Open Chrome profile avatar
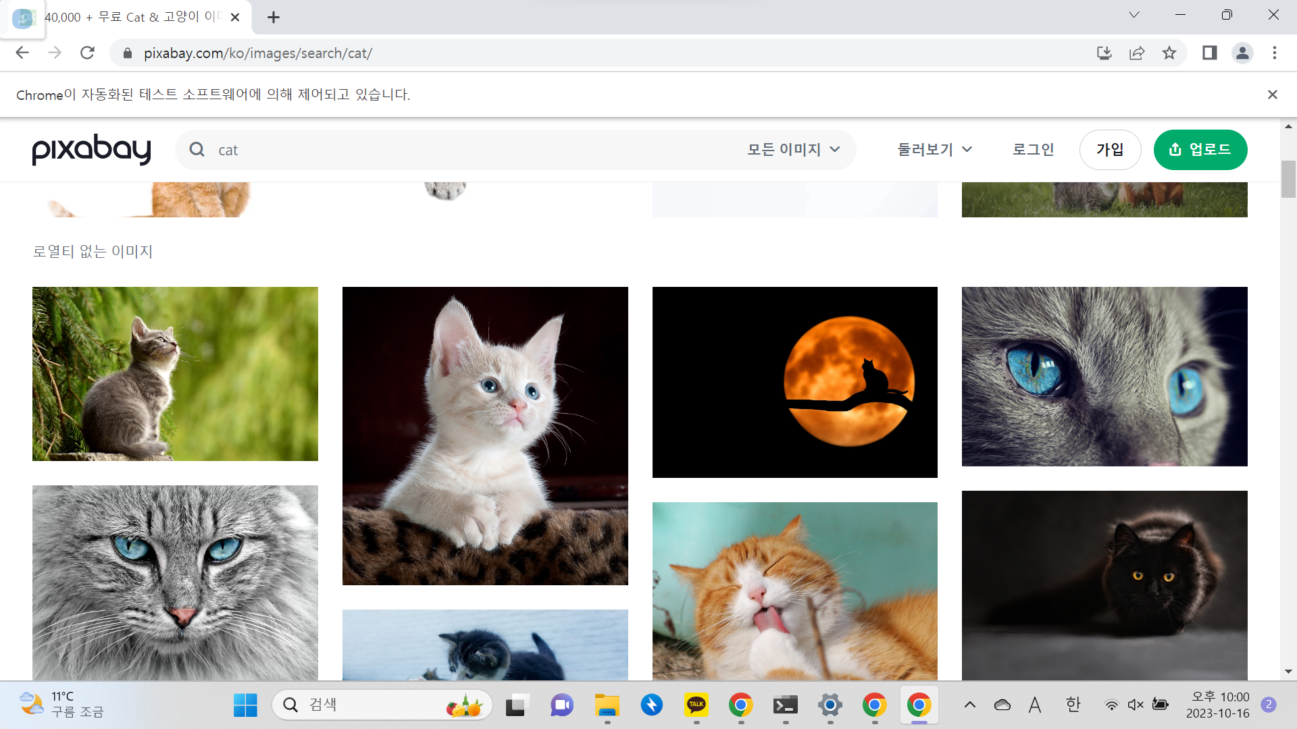 (1242, 53)
